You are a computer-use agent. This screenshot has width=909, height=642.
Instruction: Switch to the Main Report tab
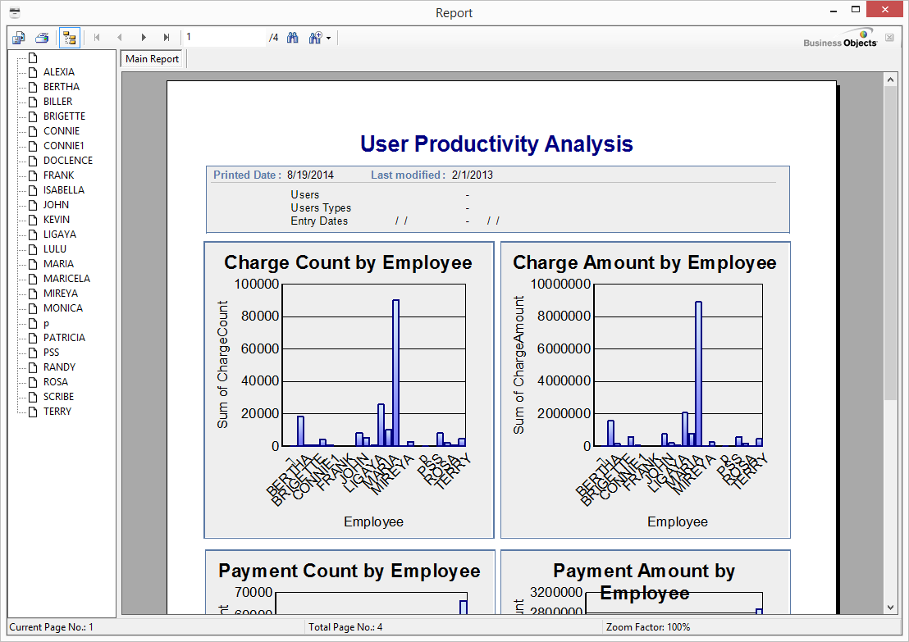pyautogui.click(x=152, y=59)
